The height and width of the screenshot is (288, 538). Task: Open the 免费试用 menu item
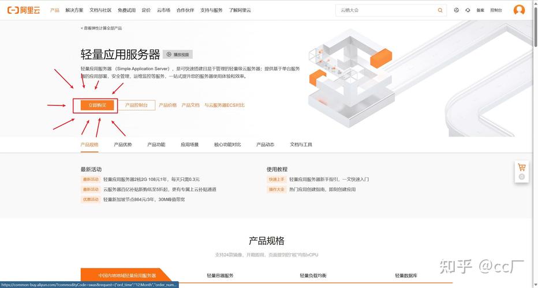point(126,10)
